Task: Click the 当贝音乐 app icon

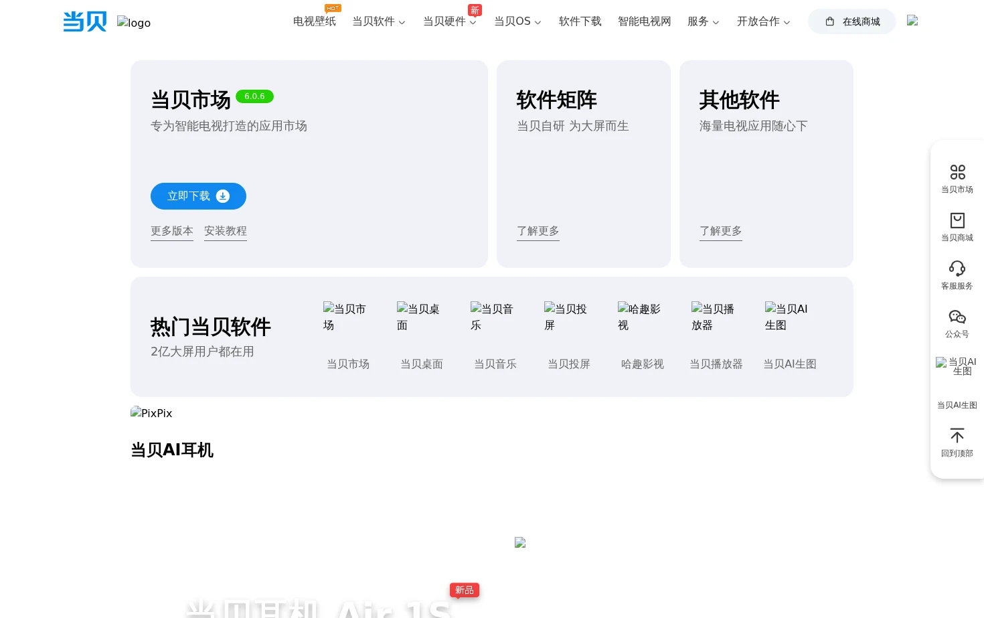Action: (x=495, y=317)
